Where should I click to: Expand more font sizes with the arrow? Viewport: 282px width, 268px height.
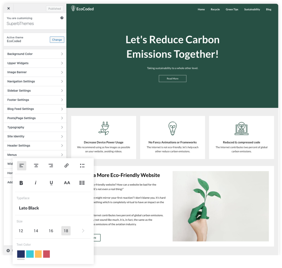[x=83, y=231]
